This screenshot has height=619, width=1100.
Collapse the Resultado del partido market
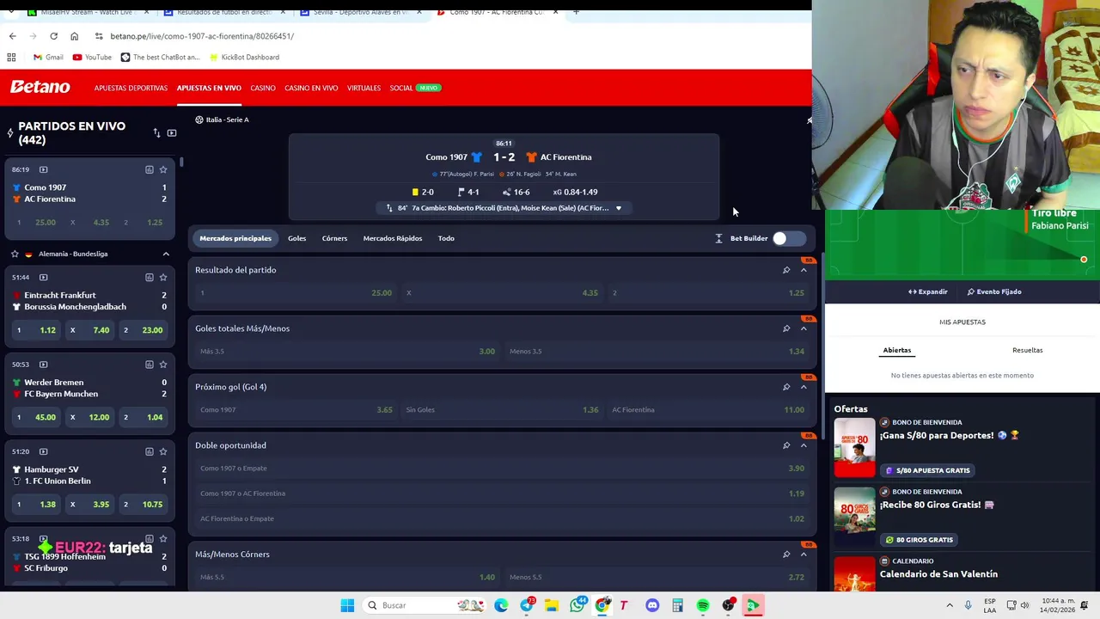(x=804, y=270)
